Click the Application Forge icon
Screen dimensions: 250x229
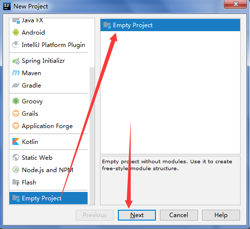(x=16, y=126)
